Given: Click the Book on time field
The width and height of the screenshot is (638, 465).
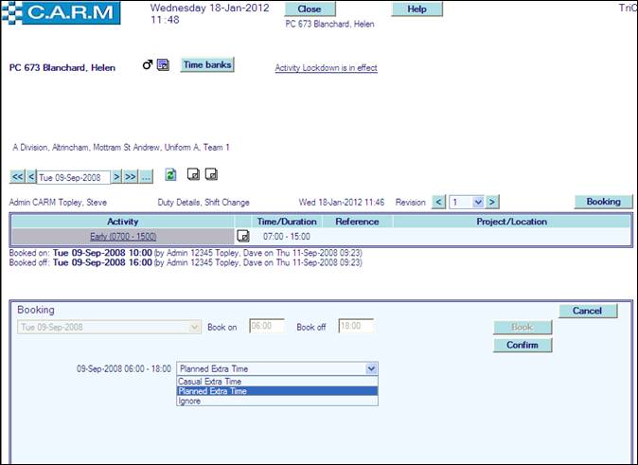Looking at the screenshot, I should point(266,327).
